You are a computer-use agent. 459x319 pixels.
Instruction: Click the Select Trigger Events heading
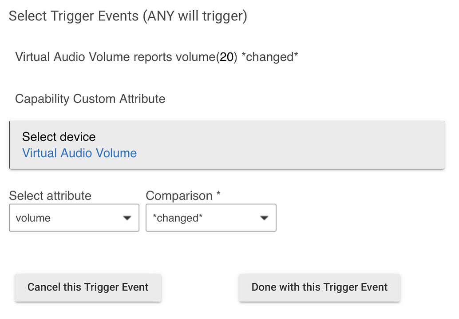[73, 16]
